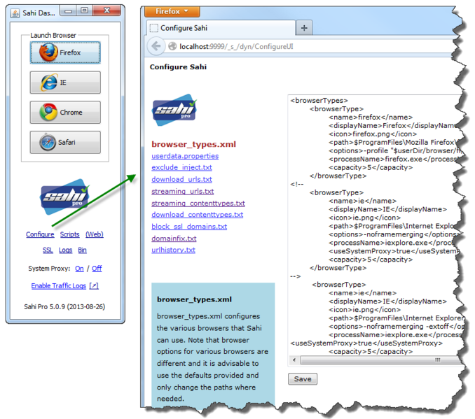Click inside the browserTypes XML editor
Screen dimensions: 475x419
[376, 225]
